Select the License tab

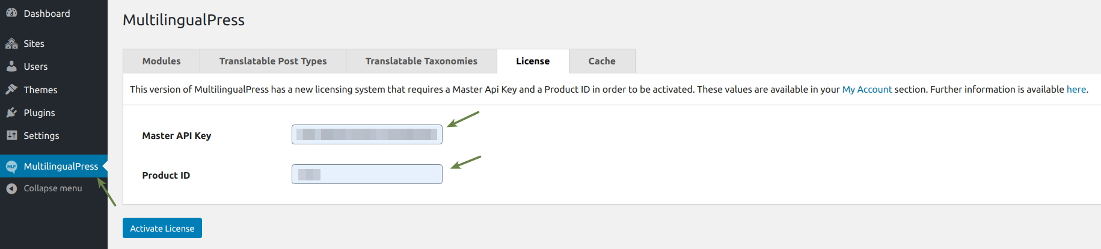tap(533, 61)
